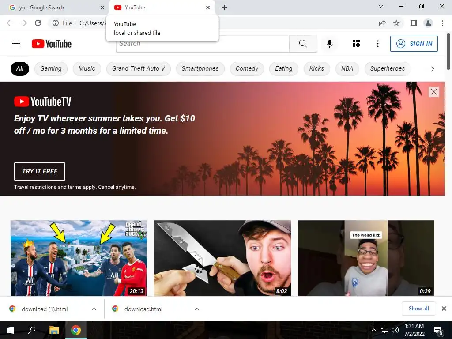452x339 pixels.
Task: Open Chrome profile avatar
Action: (x=428, y=23)
